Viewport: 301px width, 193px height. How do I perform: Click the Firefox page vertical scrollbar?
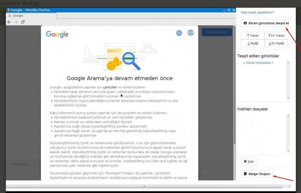coord(235,85)
